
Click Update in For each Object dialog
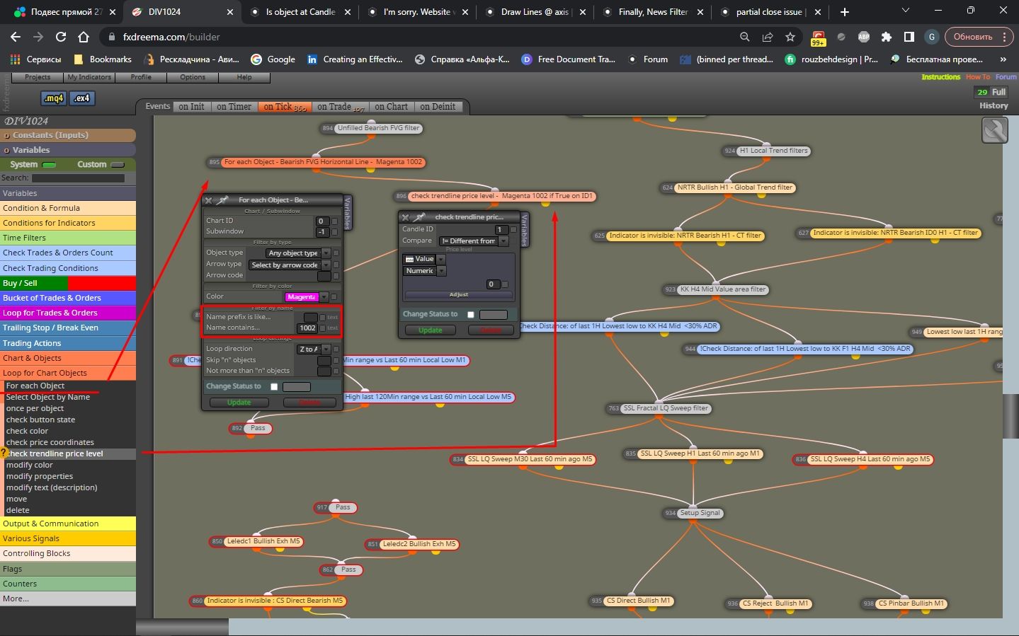(239, 403)
